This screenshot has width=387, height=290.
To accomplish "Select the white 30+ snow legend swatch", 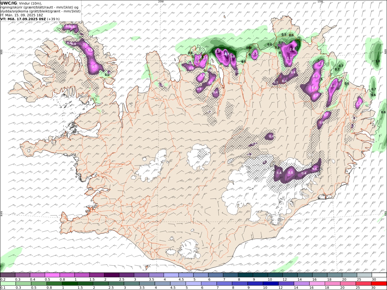I will (379, 275).
